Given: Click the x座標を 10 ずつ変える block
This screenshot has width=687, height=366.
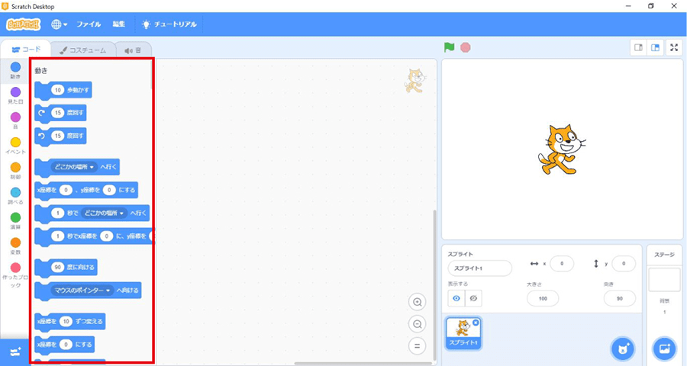Looking at the screenshot, I should [70, 321].
